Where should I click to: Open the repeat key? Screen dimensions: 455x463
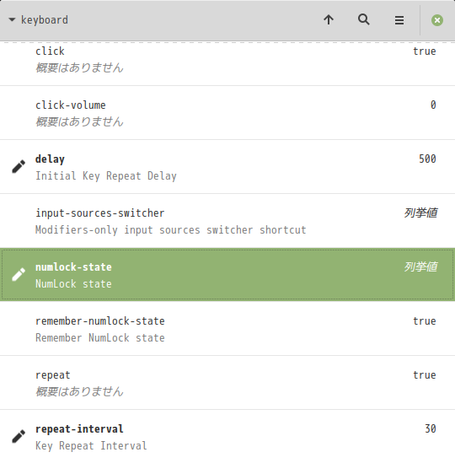(227, 383)
